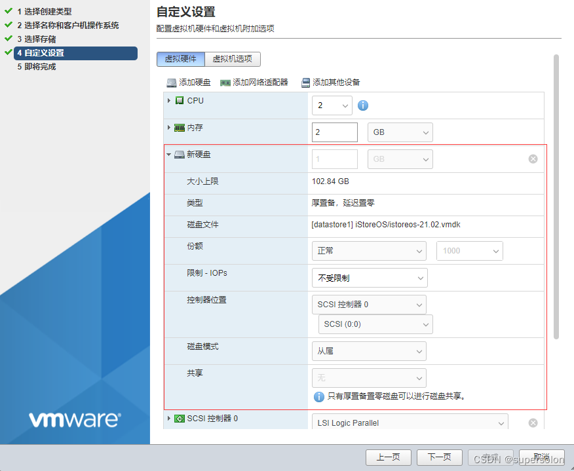Click the vertical scrollbar of hardware list
This screenshot has width=574, height=471.
[x=556, y=197]
